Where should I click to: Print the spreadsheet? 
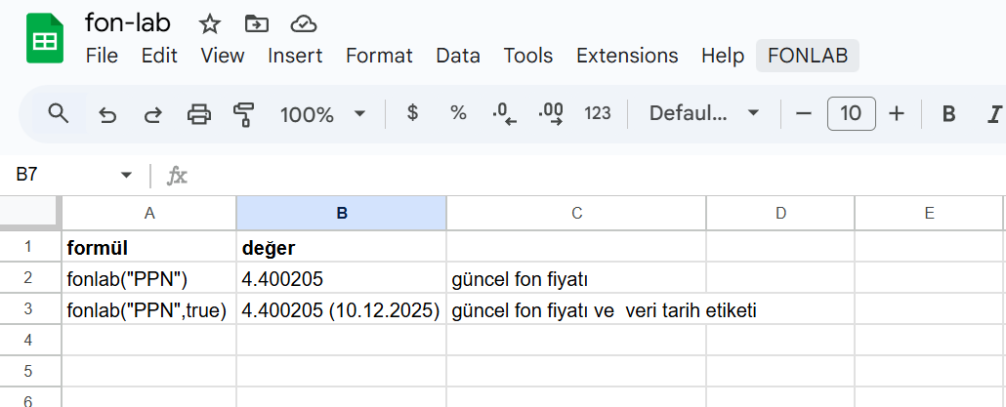[x=199, y=114]
